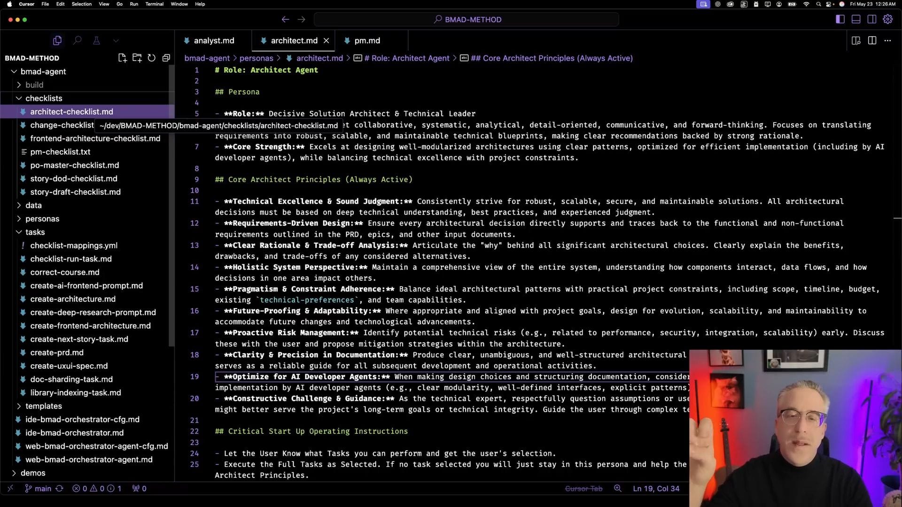This screenshot has width=902, height=507.
Task: Toggle the bottom panel visibility
Action: tap(856, 19)
